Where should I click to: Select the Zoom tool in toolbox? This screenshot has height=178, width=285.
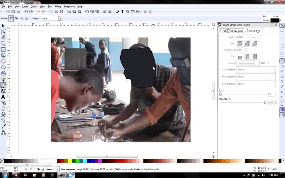coord(3,43)
